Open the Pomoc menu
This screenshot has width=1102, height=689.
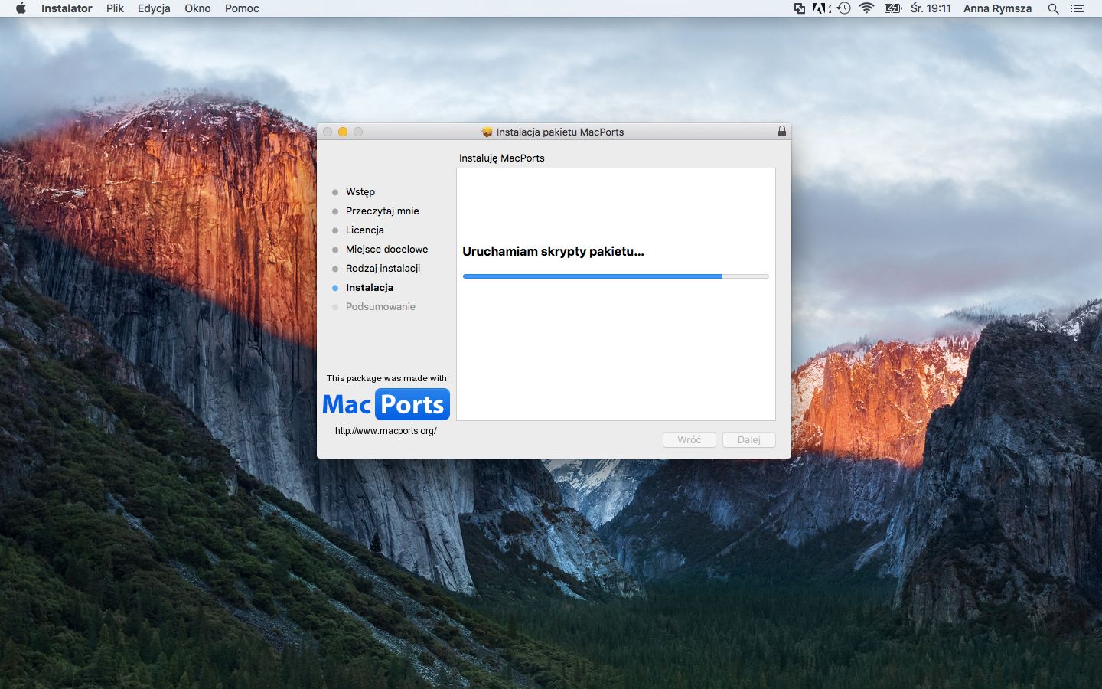pyautogui.click(x=242, y=8)
